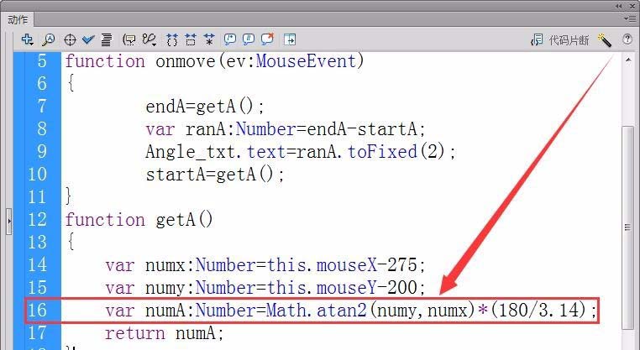Screen dimensions: 640x350
Task: Open 代码片断 code snippets panel
Action: click(x=569, y=40)
